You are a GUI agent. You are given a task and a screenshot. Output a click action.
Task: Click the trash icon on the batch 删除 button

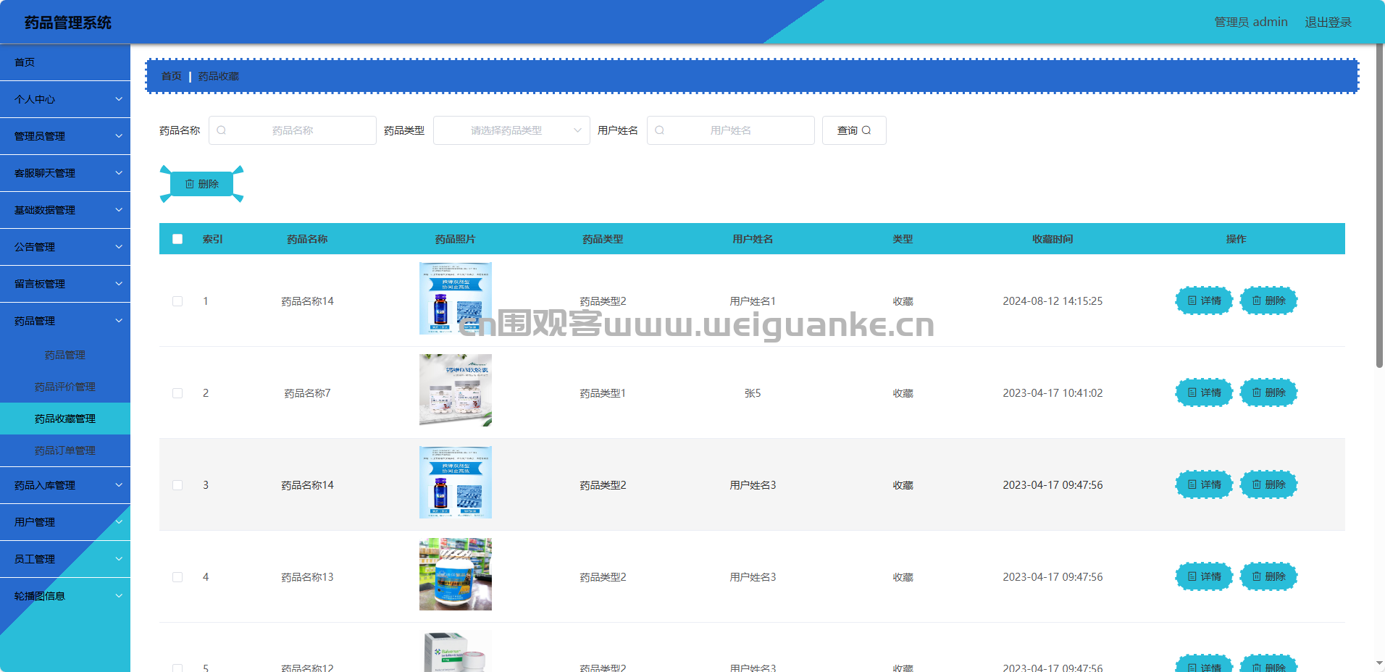pos(190,184)
